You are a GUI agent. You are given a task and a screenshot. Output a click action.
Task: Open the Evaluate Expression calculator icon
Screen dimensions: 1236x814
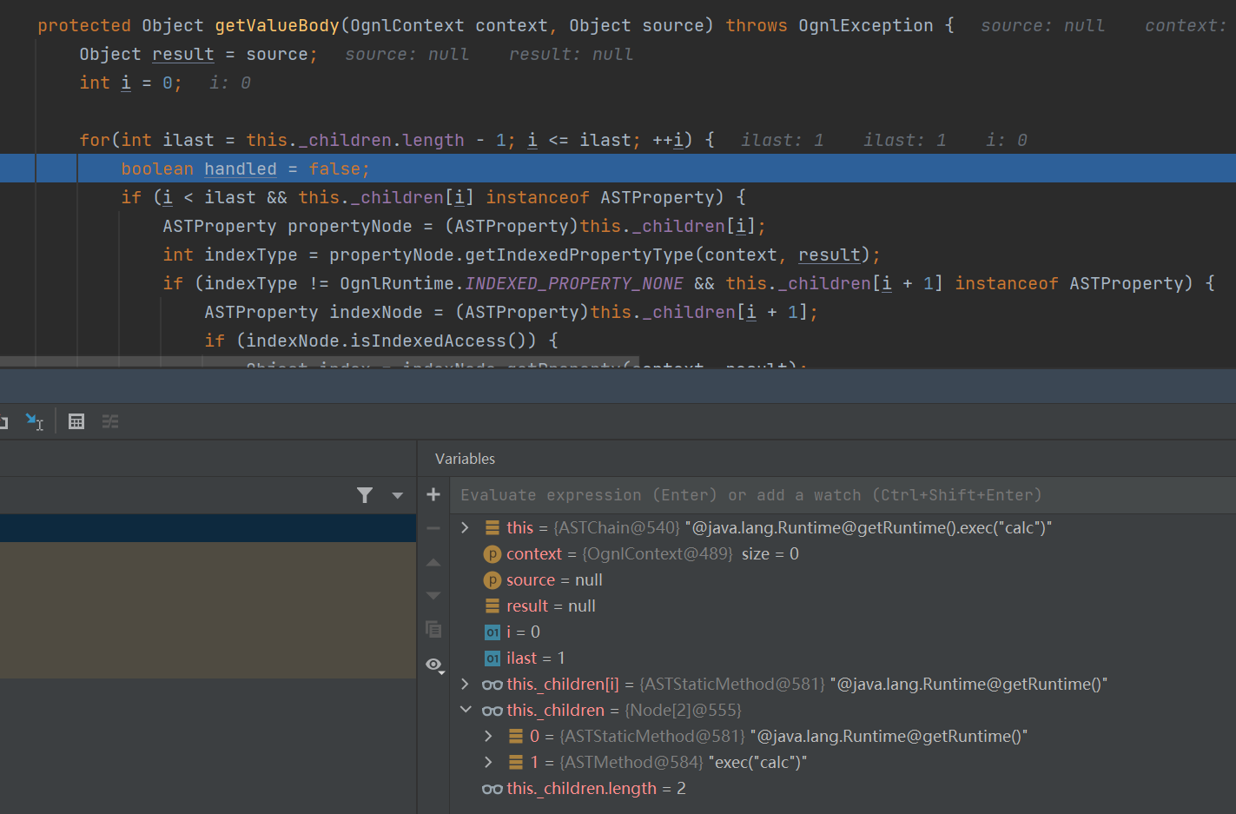click(x=76, y=421)
